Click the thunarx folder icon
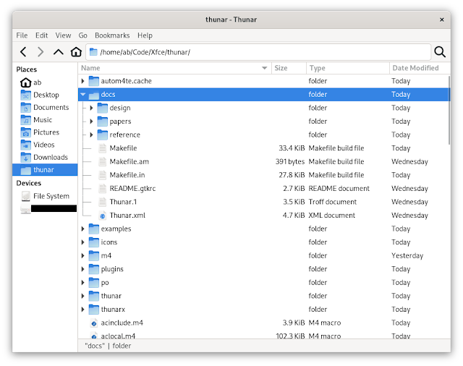 (x=93, y=310)
